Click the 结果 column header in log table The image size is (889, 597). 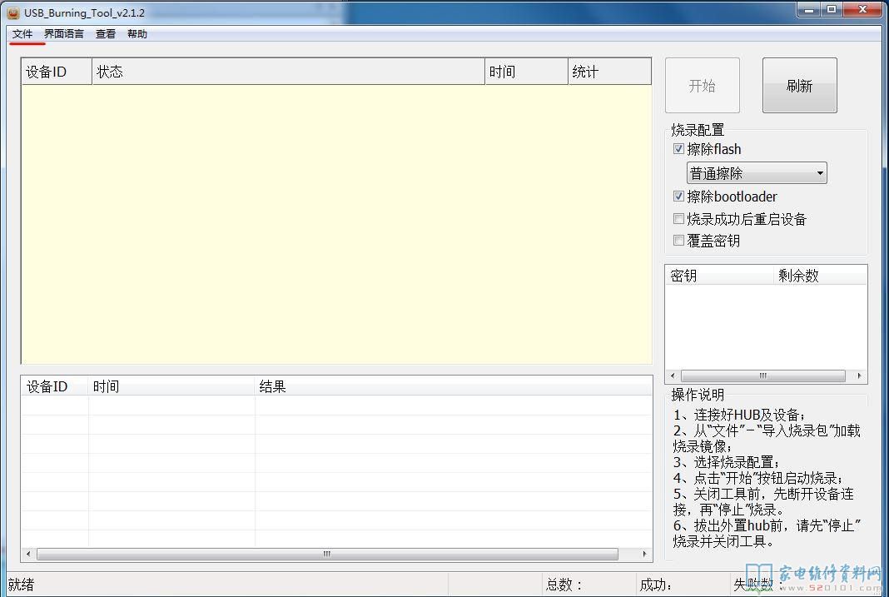454,386
